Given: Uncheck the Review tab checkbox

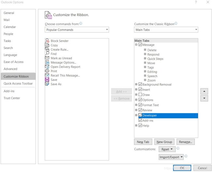Looking at the screenshot, I should coord(140,110).
